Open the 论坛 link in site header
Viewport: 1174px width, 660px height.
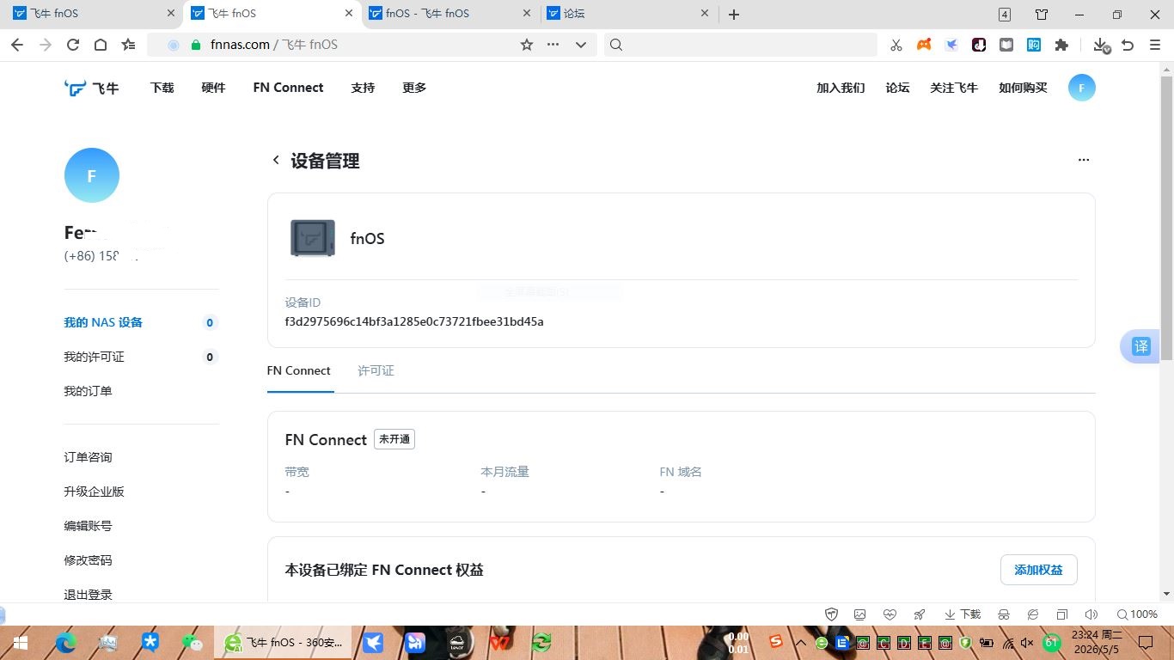pos(897,88)
